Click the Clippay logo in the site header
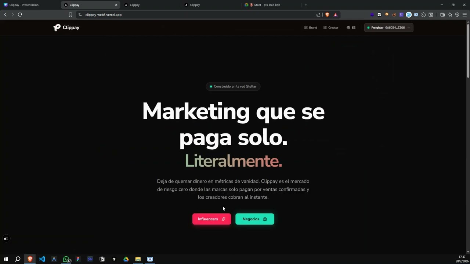This screenshot has height=264, width=470. coord(66,27)
